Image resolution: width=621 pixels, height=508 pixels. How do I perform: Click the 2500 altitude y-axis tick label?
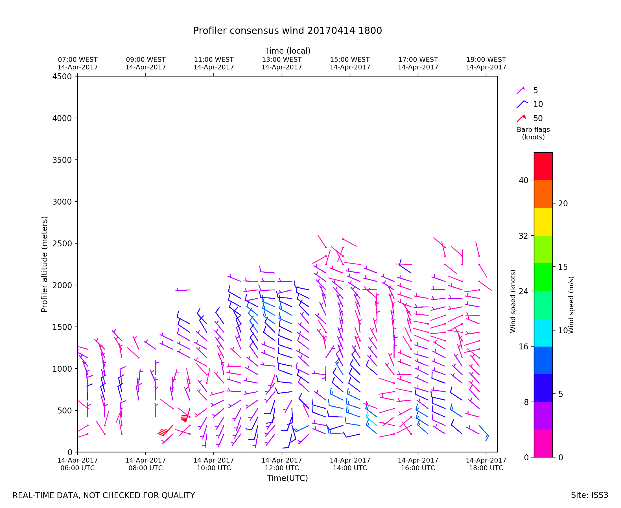62,244
